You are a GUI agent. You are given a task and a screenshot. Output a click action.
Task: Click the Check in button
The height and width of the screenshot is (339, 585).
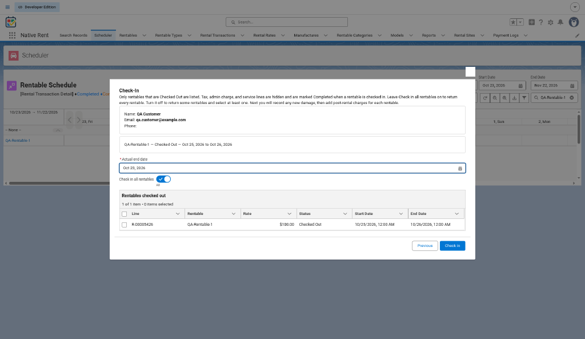point(452,246)
